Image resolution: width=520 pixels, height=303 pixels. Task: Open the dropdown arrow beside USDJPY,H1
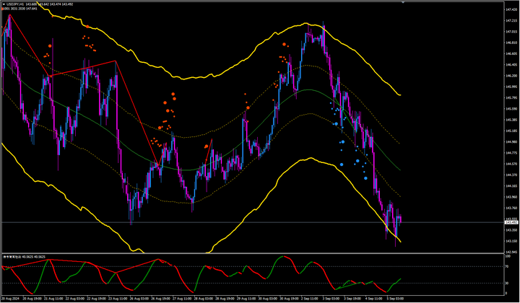pyautogui.click(x=4, y=4)
